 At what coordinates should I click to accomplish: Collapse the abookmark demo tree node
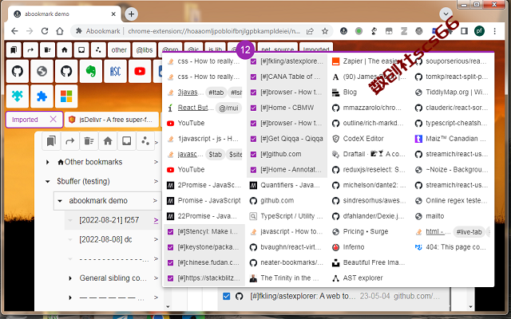[60, 201]
